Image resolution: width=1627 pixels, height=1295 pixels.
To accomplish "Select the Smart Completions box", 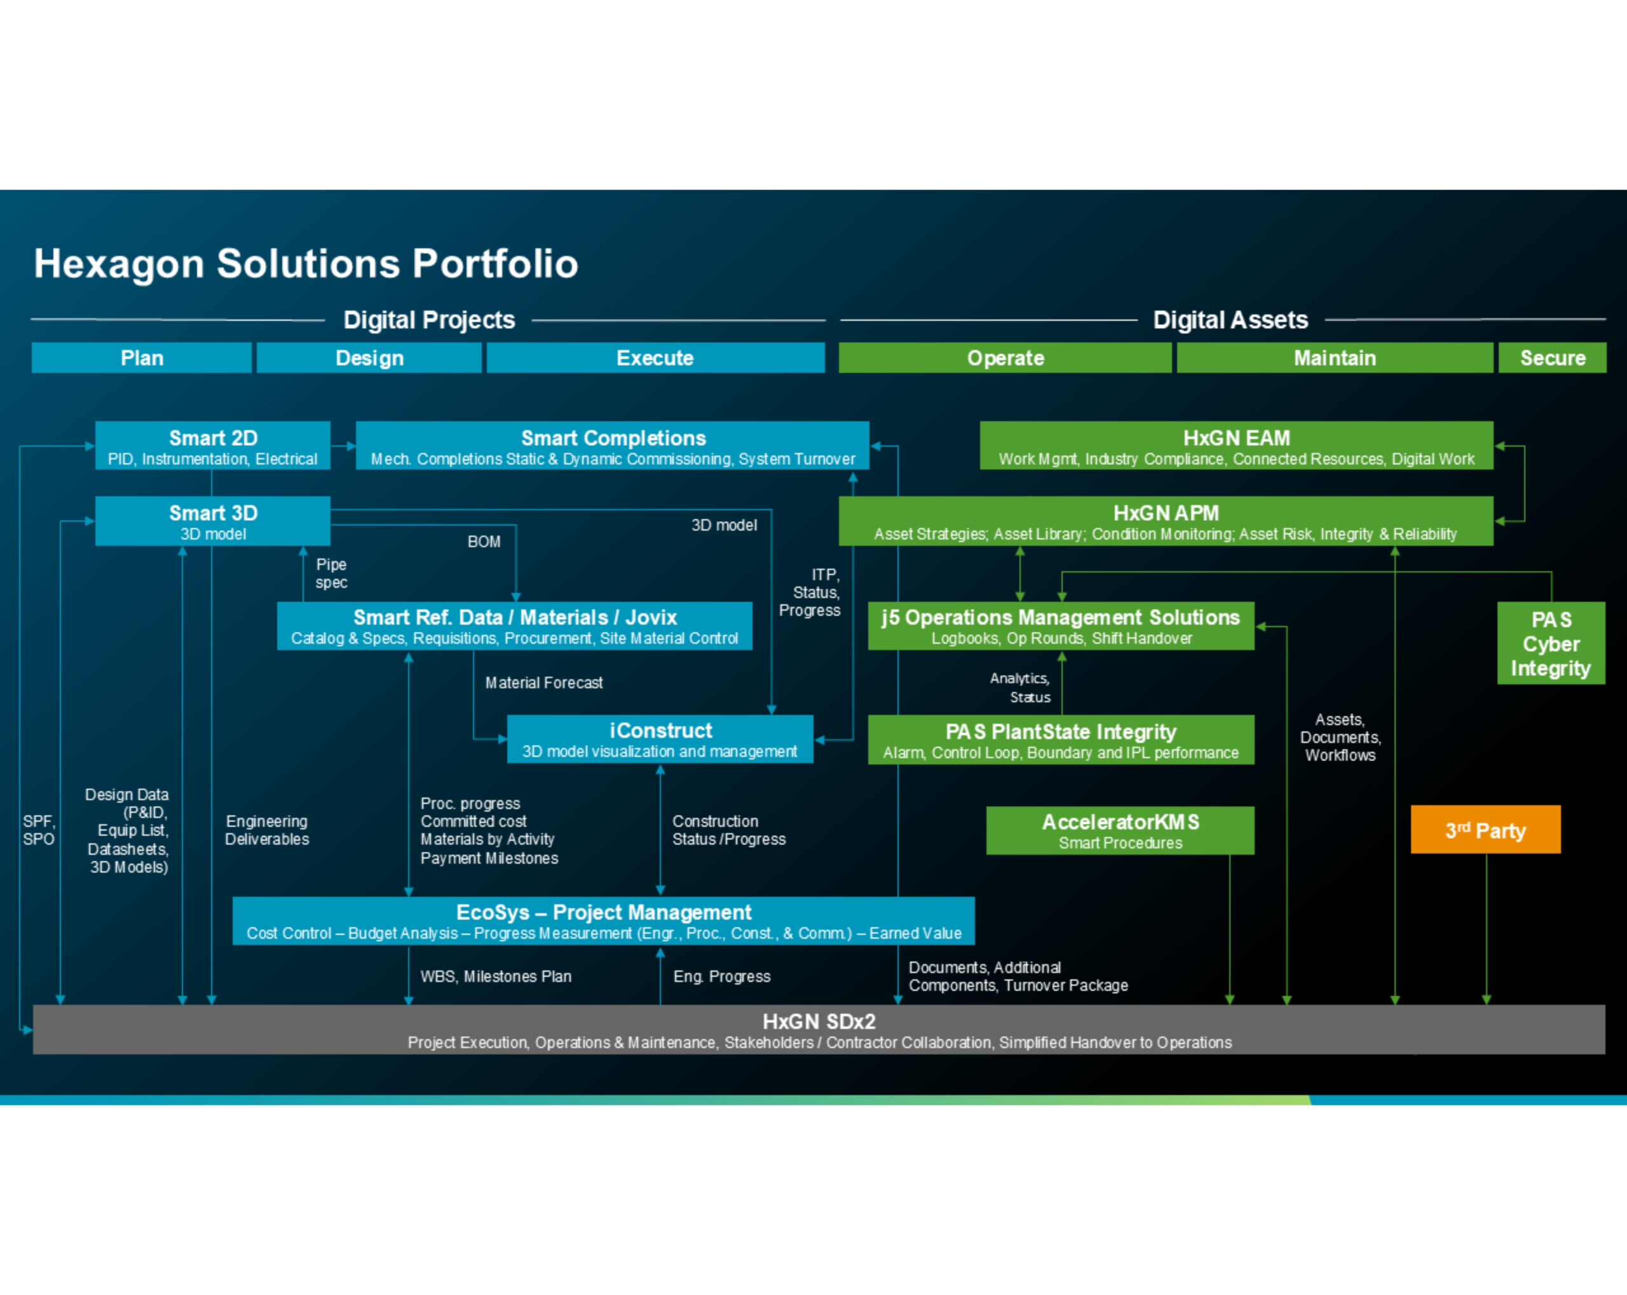I will [x=612, y=445].
